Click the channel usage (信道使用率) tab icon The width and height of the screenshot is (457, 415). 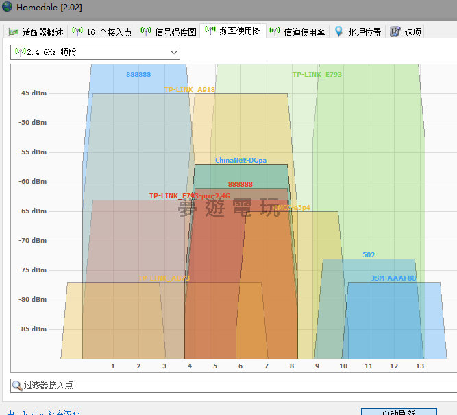pyautogui.click(x=274, y=32)
